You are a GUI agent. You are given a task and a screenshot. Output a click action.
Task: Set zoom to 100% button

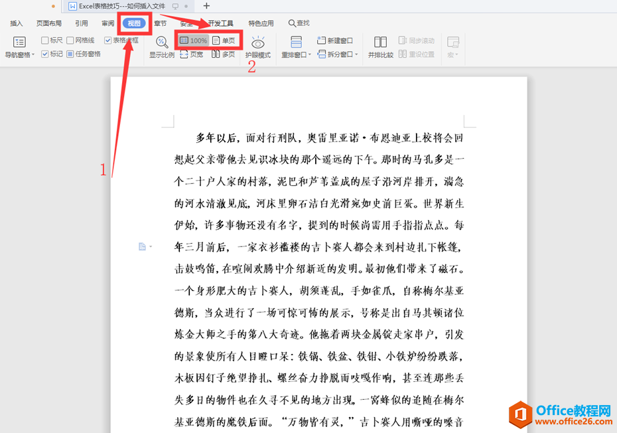point(194,41)
